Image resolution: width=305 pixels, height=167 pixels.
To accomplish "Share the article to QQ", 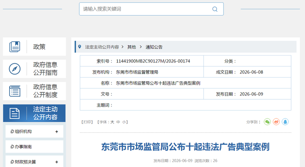I will pyautogui.click(x=285, y=122).
